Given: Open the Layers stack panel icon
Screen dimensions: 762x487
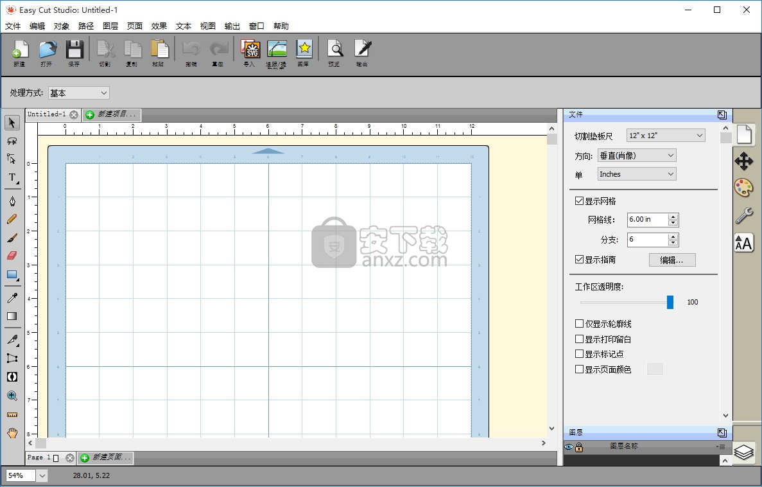Looking at the screenshot, I should 743,452.
